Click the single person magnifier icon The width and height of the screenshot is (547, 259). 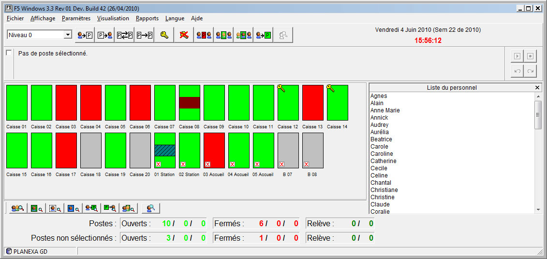[x=151, y=208]
